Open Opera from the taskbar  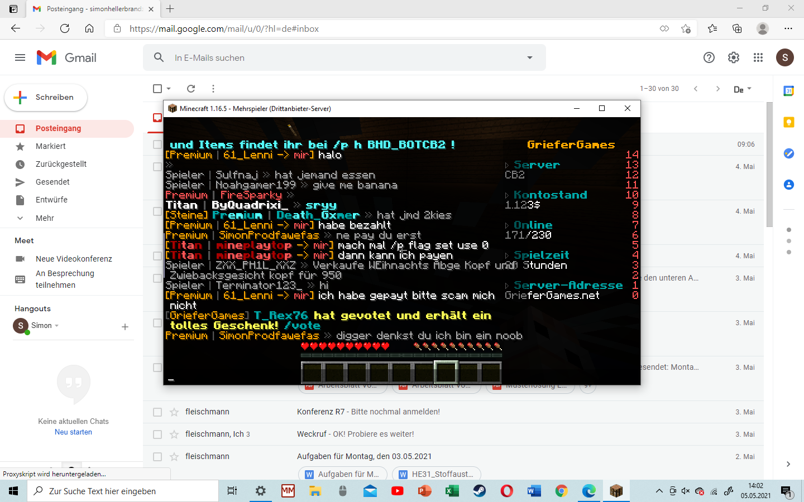click(507, 491)
